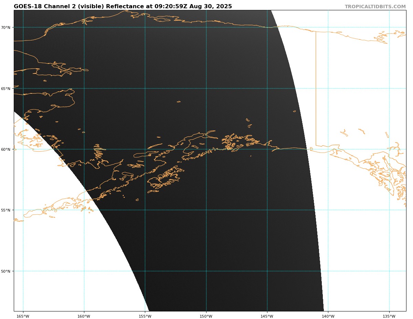Click the GOES-18 Channel 2 reflectance title

point(123,7)
